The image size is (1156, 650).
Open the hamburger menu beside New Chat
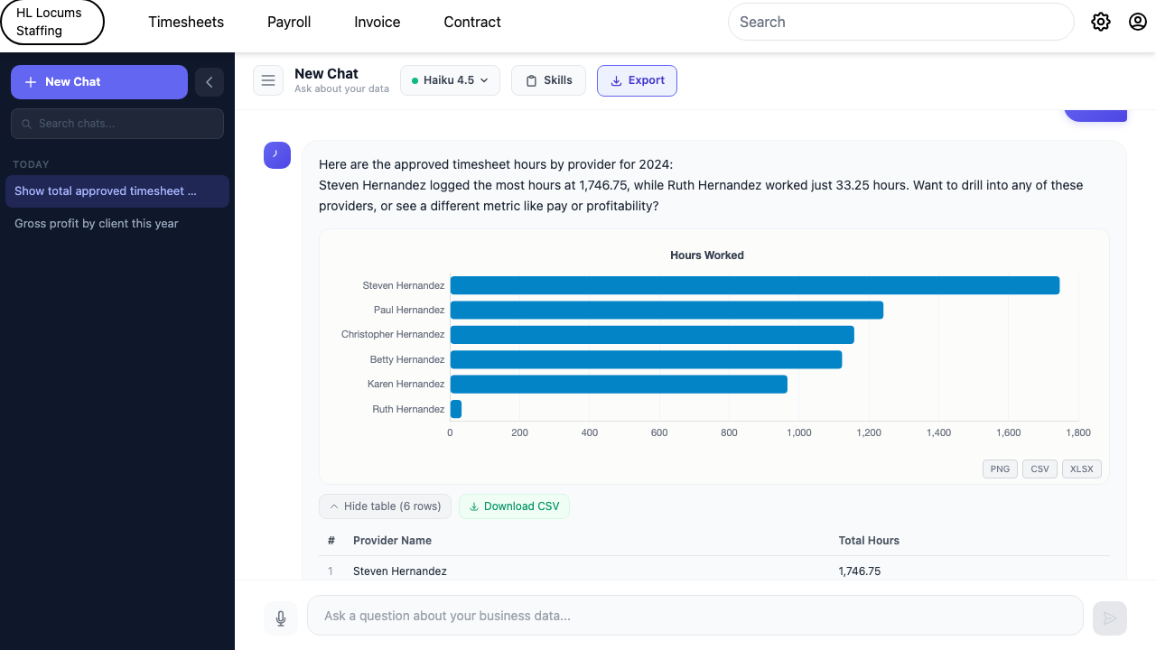point(268,80)
